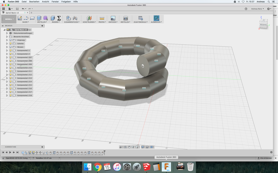This screenshot has height=173, width=278.
Task: Open the MODELL workspace dropdown
Action: pos(9,19)
